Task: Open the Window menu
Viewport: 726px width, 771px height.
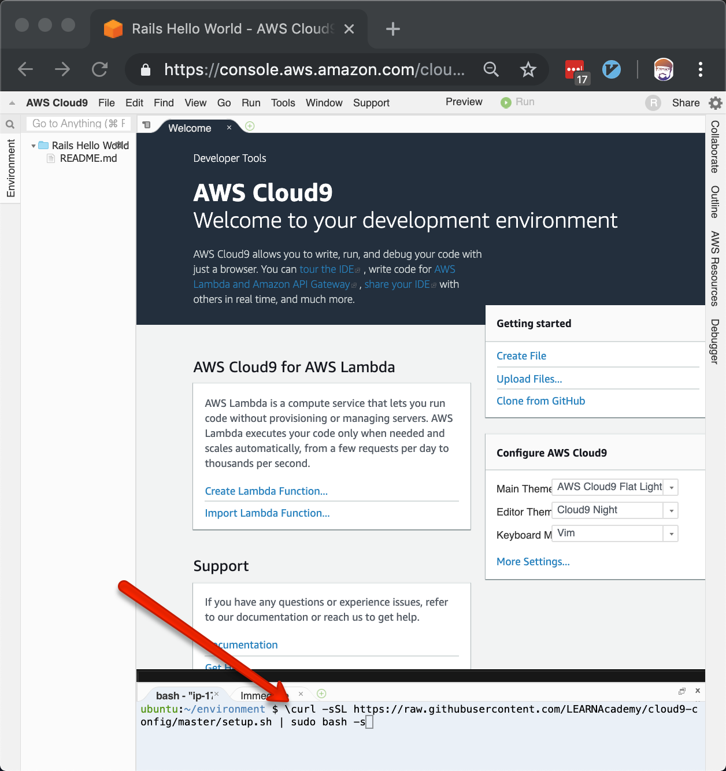Action: (324, 103)
